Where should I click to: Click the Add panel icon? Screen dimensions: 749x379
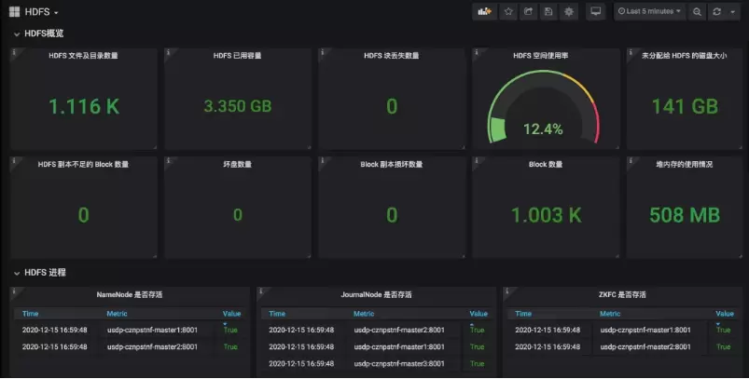tap(484, 11)
